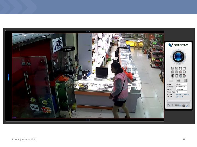Click the blue lens center of PTZ dial
The height and width of the screenshot is (147, 197).
[178, 57]
